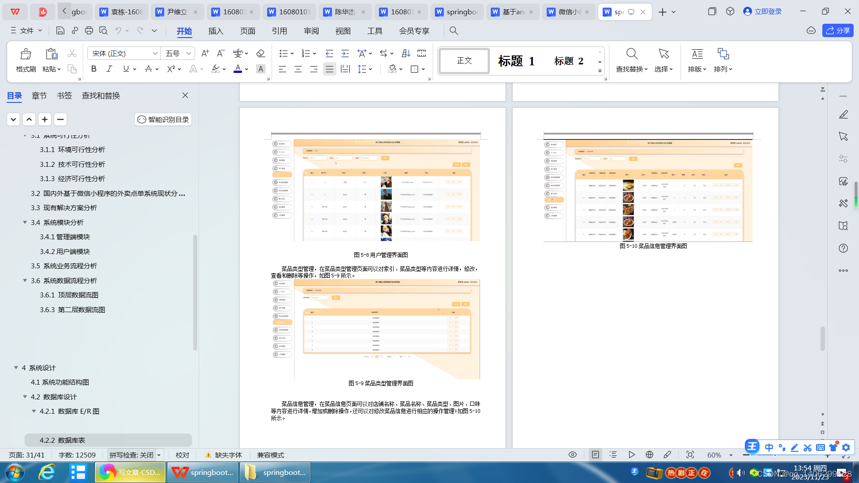859x483 pixels.
Task: Select 4.2.2 数据库表 outline entry
Action: pyautogui.click(x=108, y=440)
